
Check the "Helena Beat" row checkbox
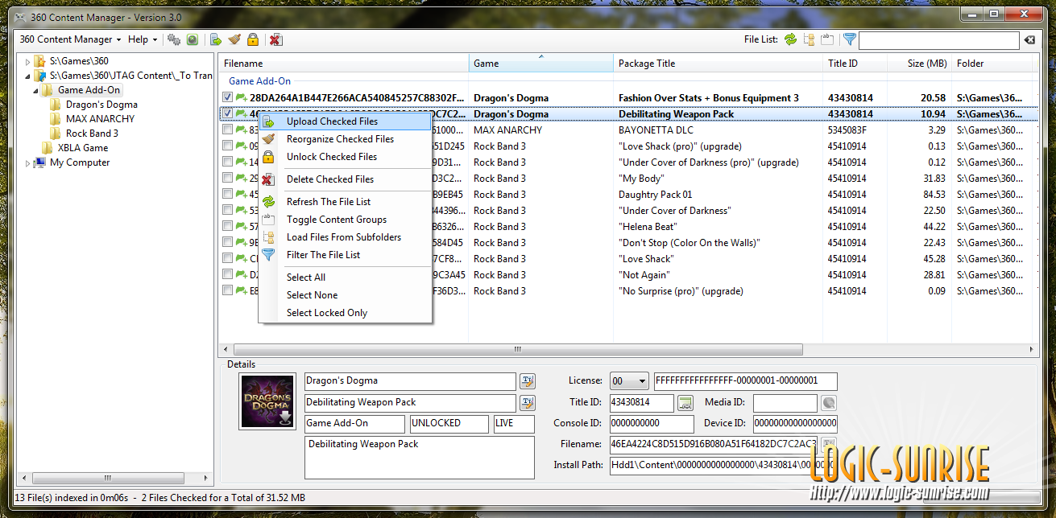pos(228,227)
